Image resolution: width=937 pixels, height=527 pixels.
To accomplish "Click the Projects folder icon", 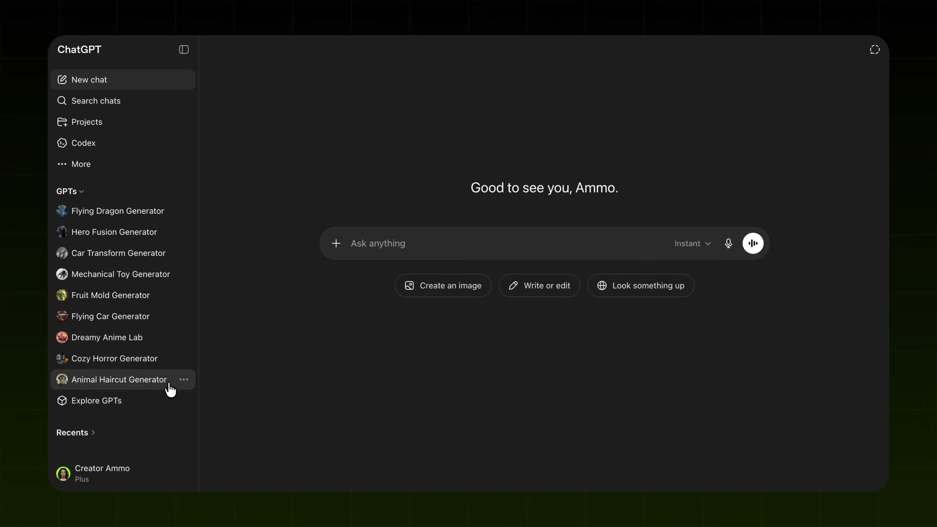I will [62, 122].
